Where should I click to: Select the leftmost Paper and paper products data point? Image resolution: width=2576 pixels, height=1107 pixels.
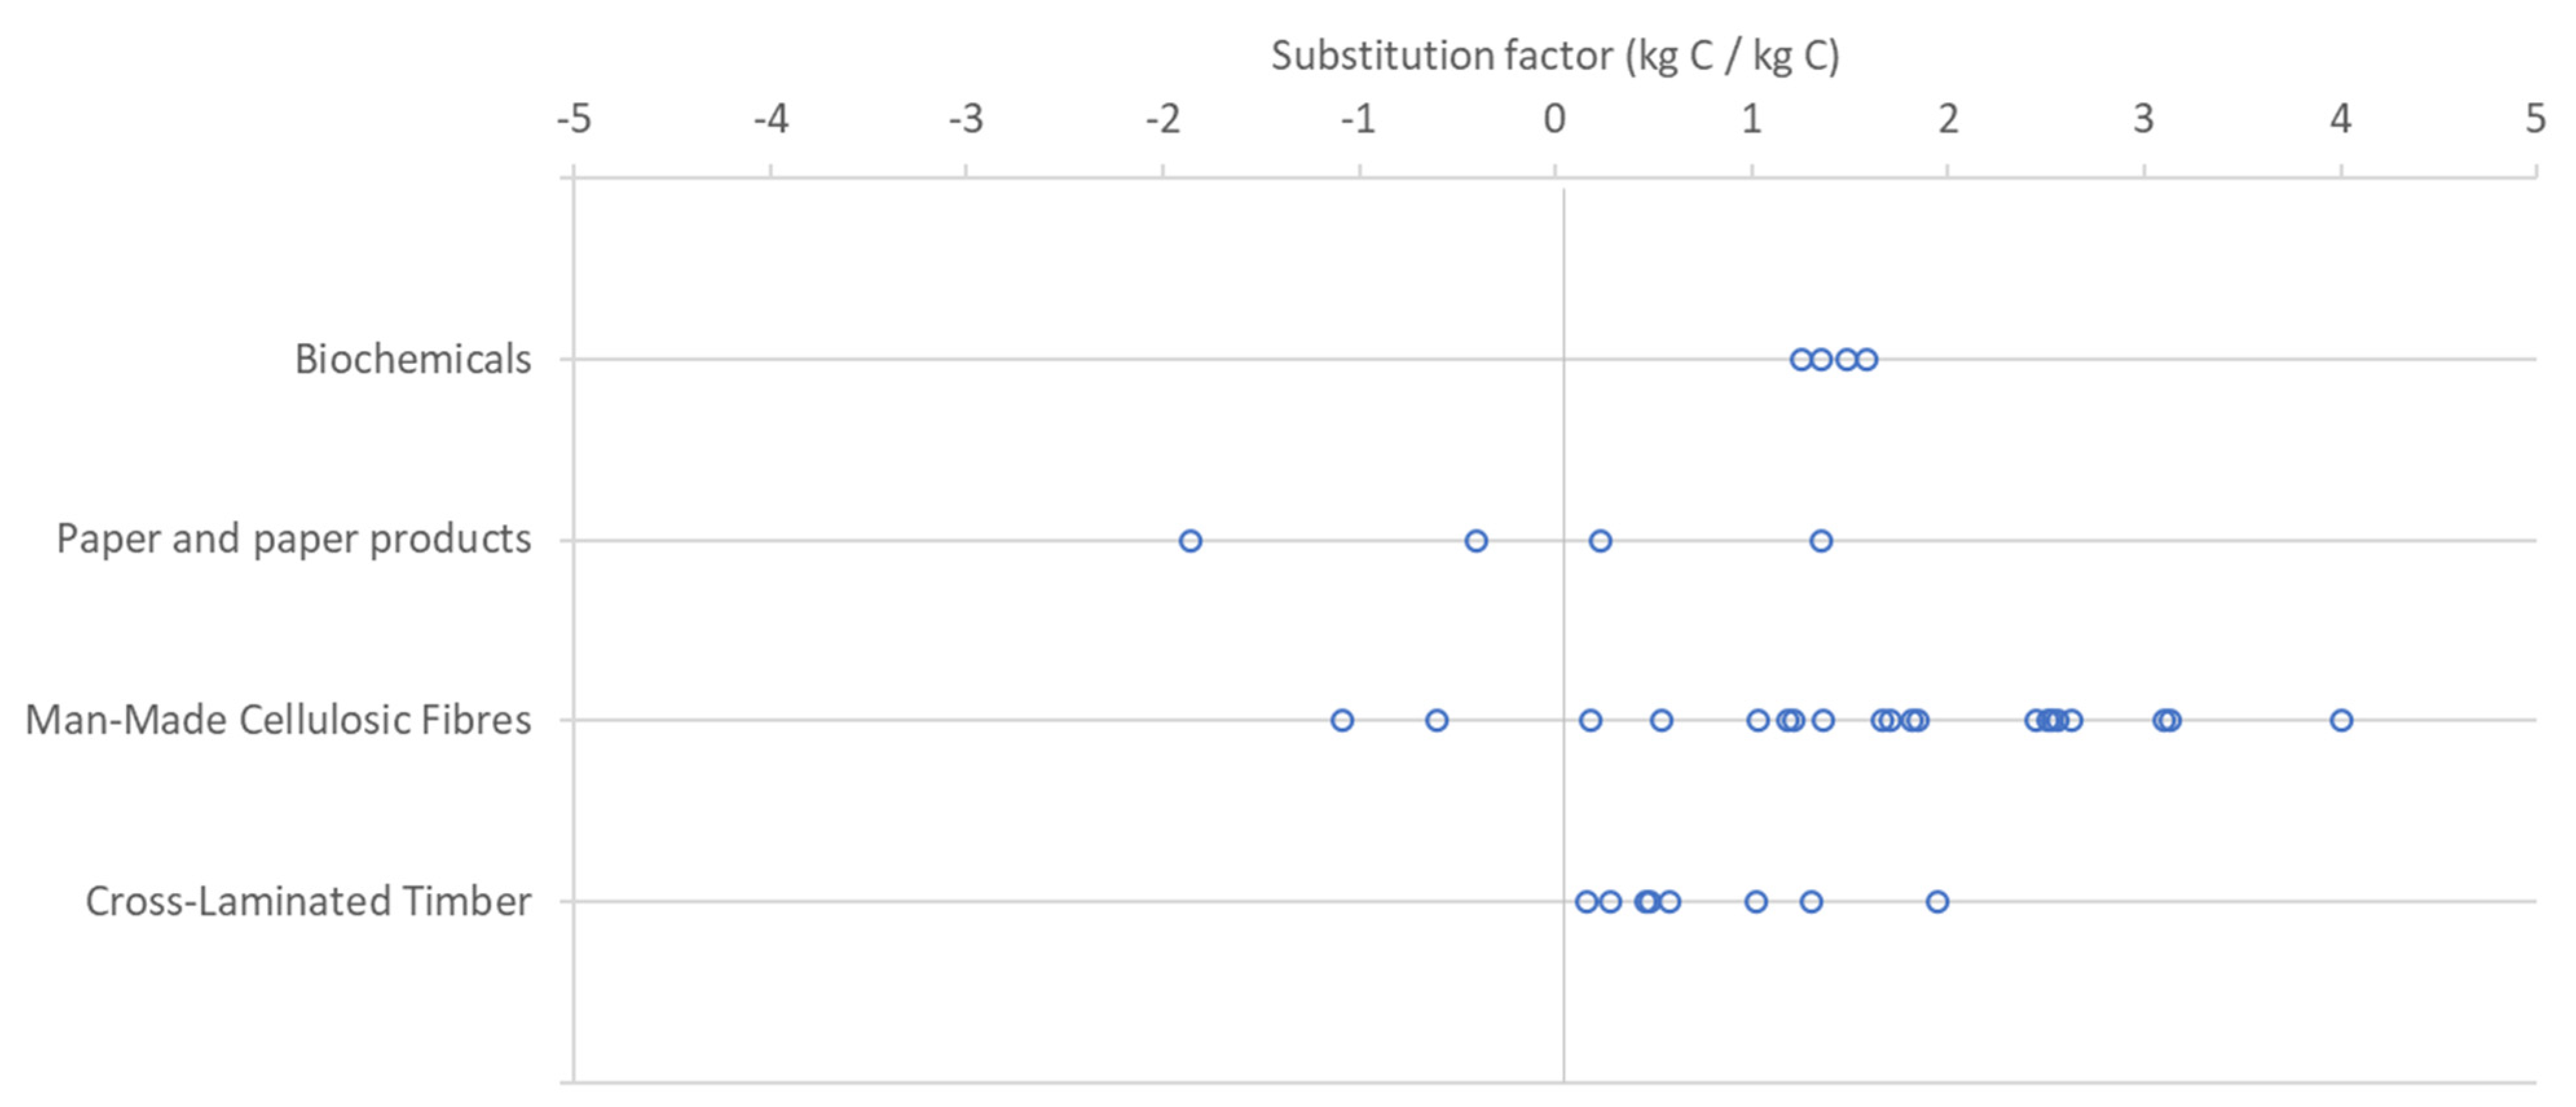tap(1190, 542)
